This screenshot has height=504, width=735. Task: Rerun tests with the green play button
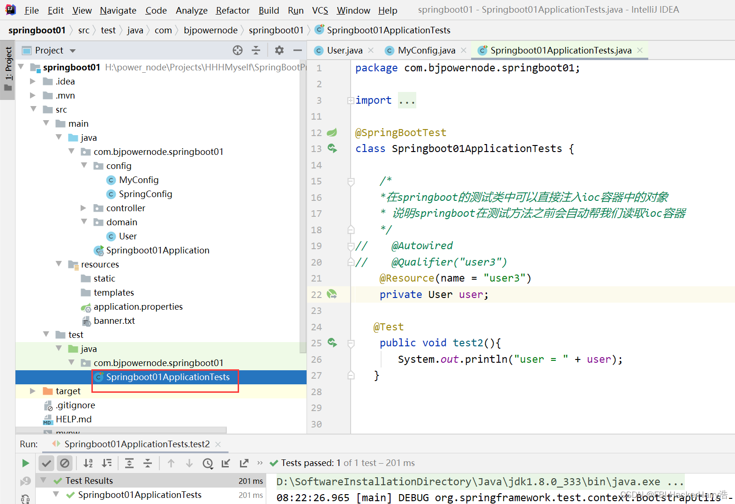25,463
